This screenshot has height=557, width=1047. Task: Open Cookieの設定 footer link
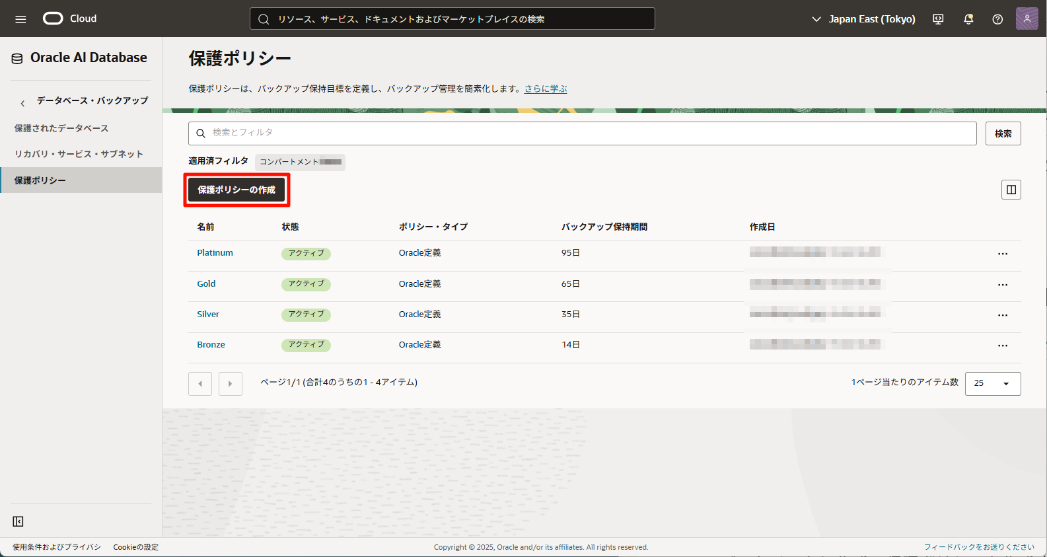pos(135,547)
